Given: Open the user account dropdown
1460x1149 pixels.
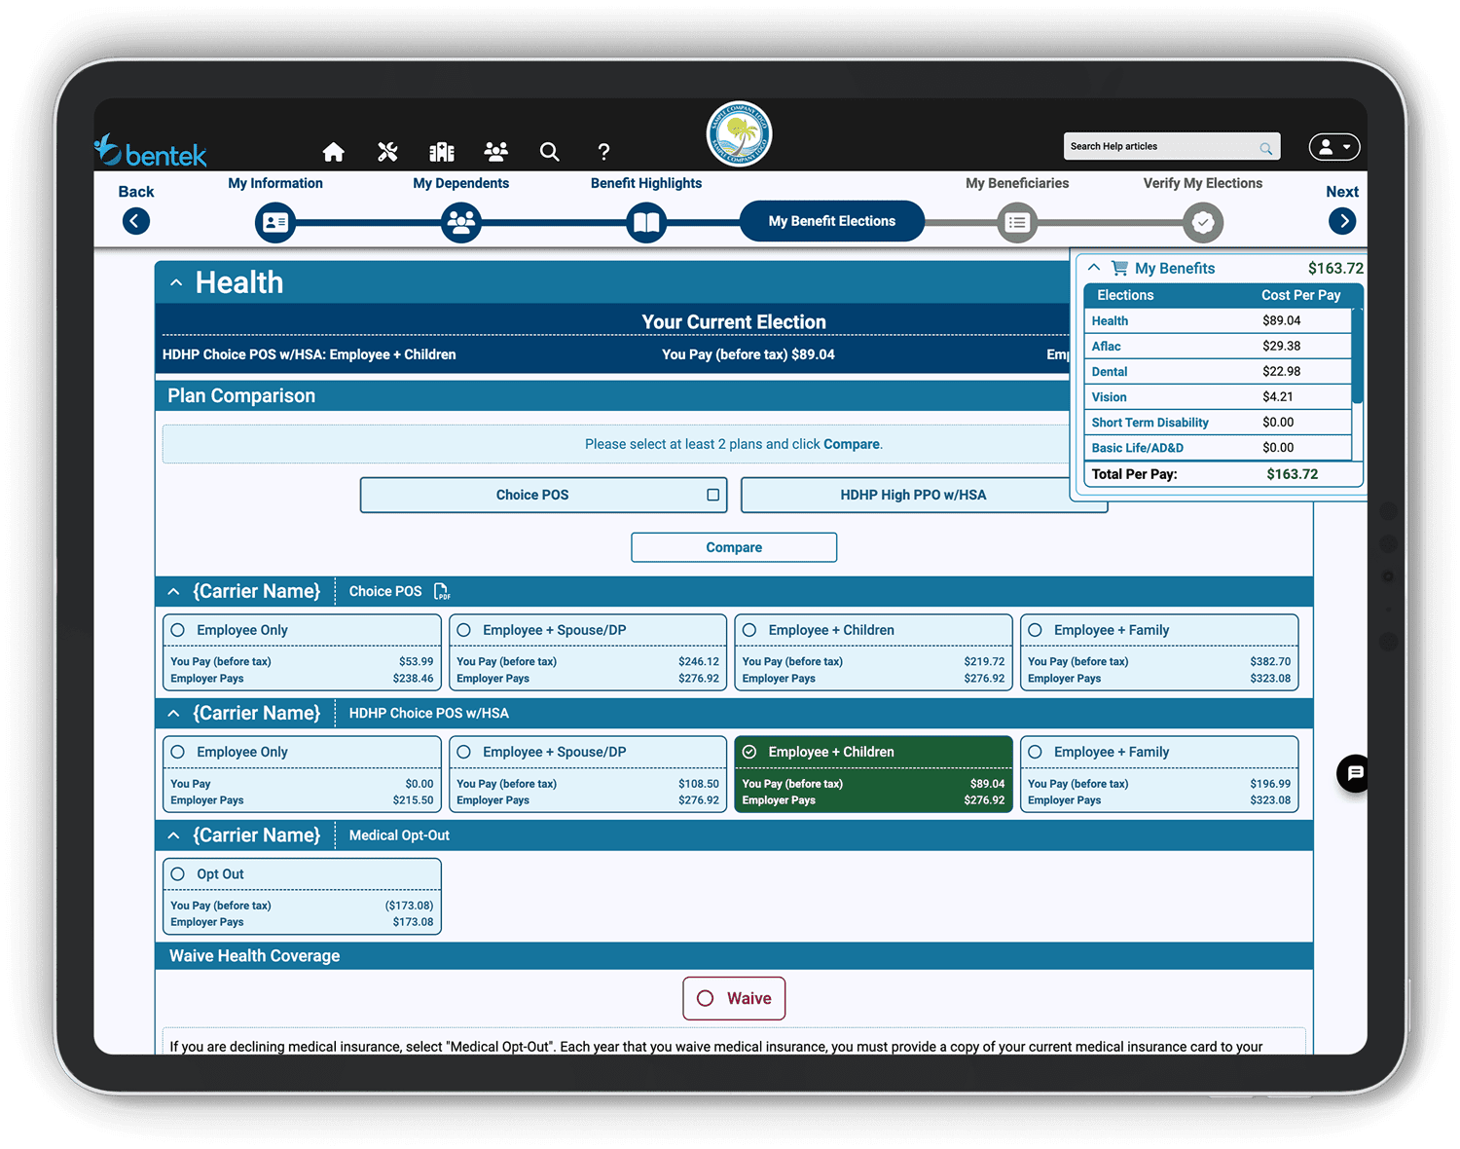Looking at the screenshot, I should [x=1333, y=147].
